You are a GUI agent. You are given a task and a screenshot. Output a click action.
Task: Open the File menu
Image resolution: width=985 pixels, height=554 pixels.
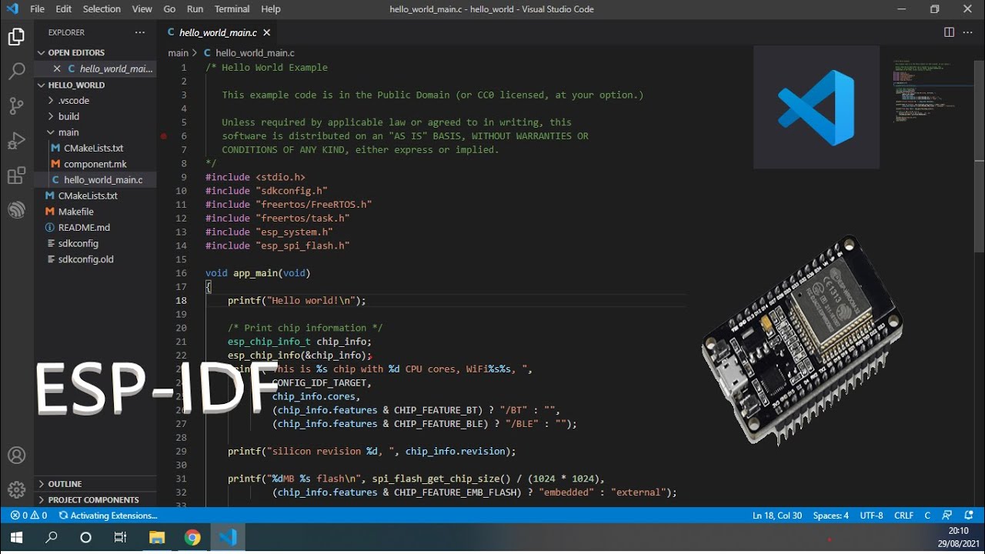(37, 9)
